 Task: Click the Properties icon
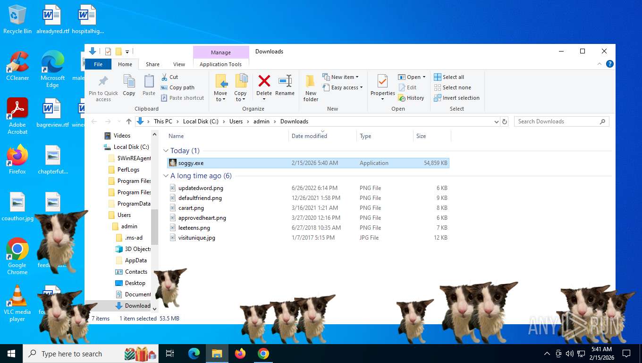pos(382,81)
